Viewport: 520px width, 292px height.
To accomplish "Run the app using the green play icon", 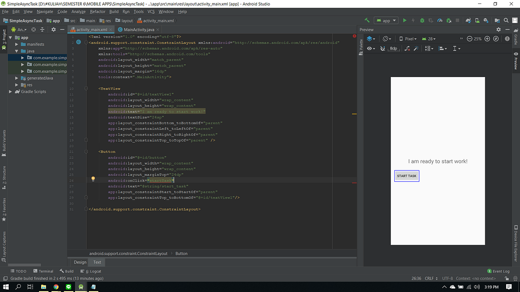I will [405, 20].
